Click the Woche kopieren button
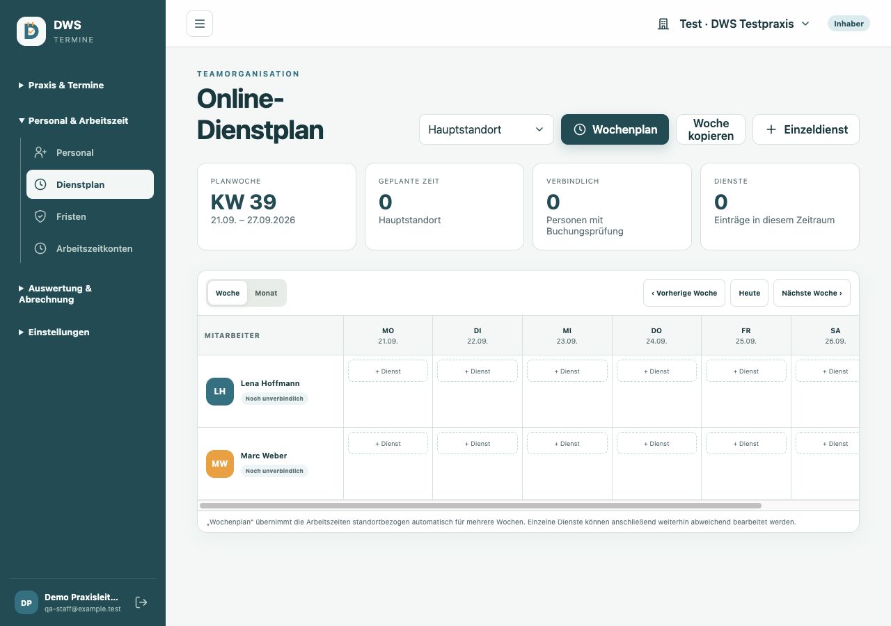 (x=711, y=129)
